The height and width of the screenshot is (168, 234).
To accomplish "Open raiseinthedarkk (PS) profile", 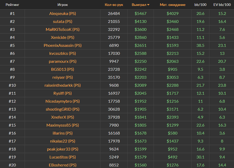I will (63, 85).
